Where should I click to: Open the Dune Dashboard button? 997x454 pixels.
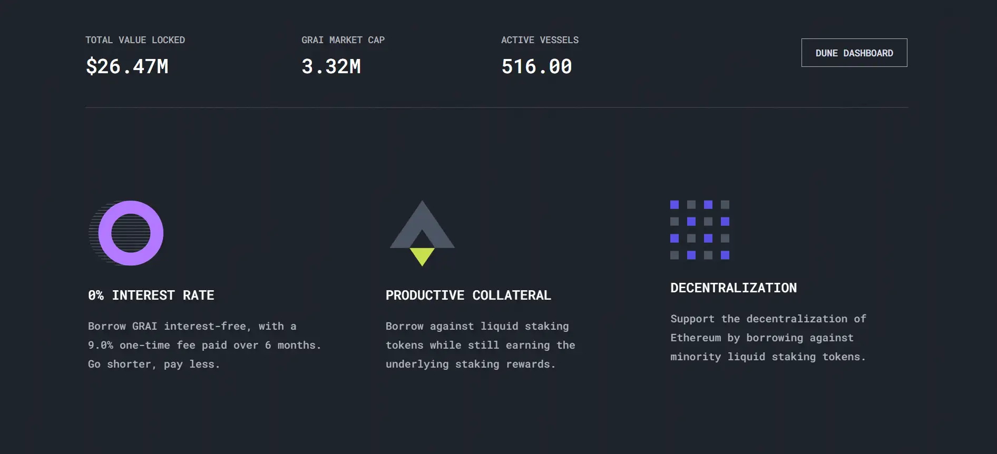(x=854, y=53)
